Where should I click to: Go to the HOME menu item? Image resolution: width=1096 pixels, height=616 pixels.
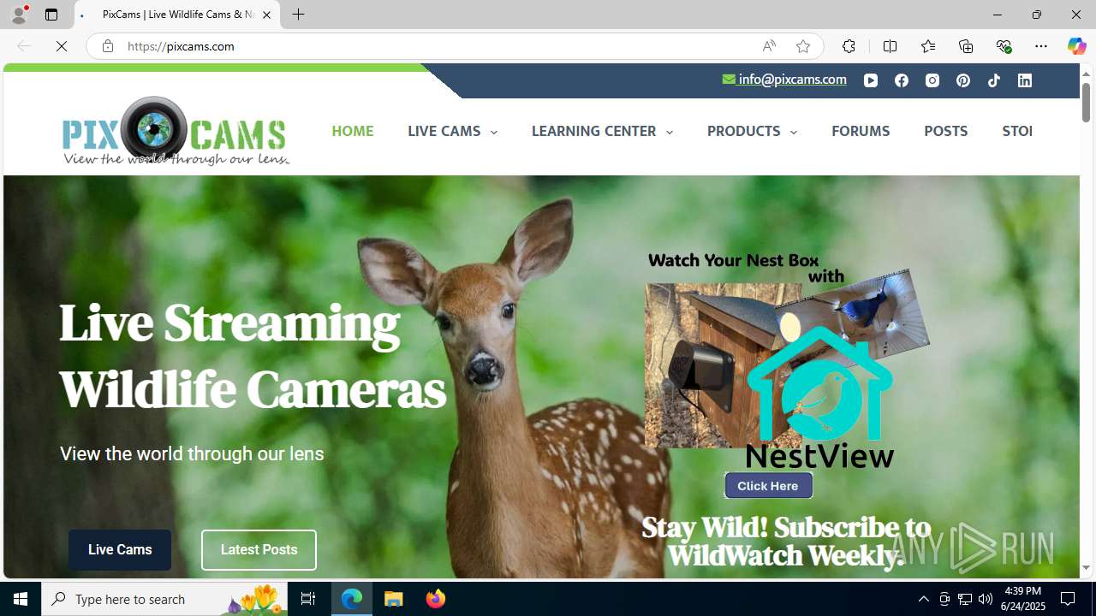(353, 131)
